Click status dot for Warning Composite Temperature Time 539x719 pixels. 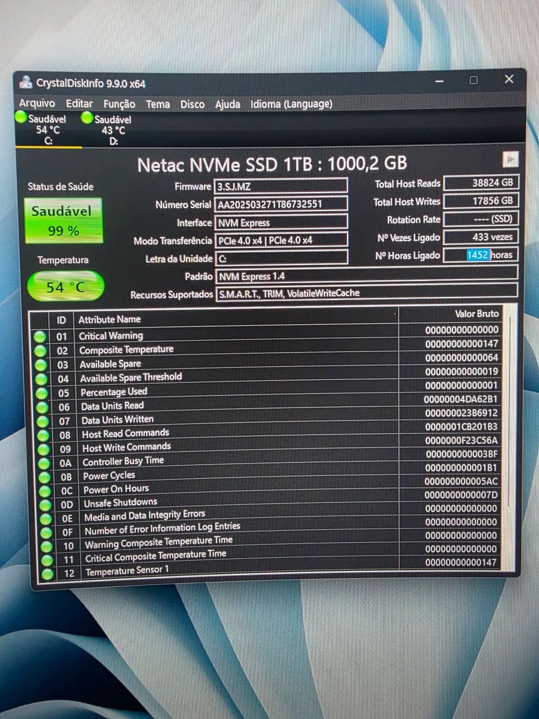(47, 546)
